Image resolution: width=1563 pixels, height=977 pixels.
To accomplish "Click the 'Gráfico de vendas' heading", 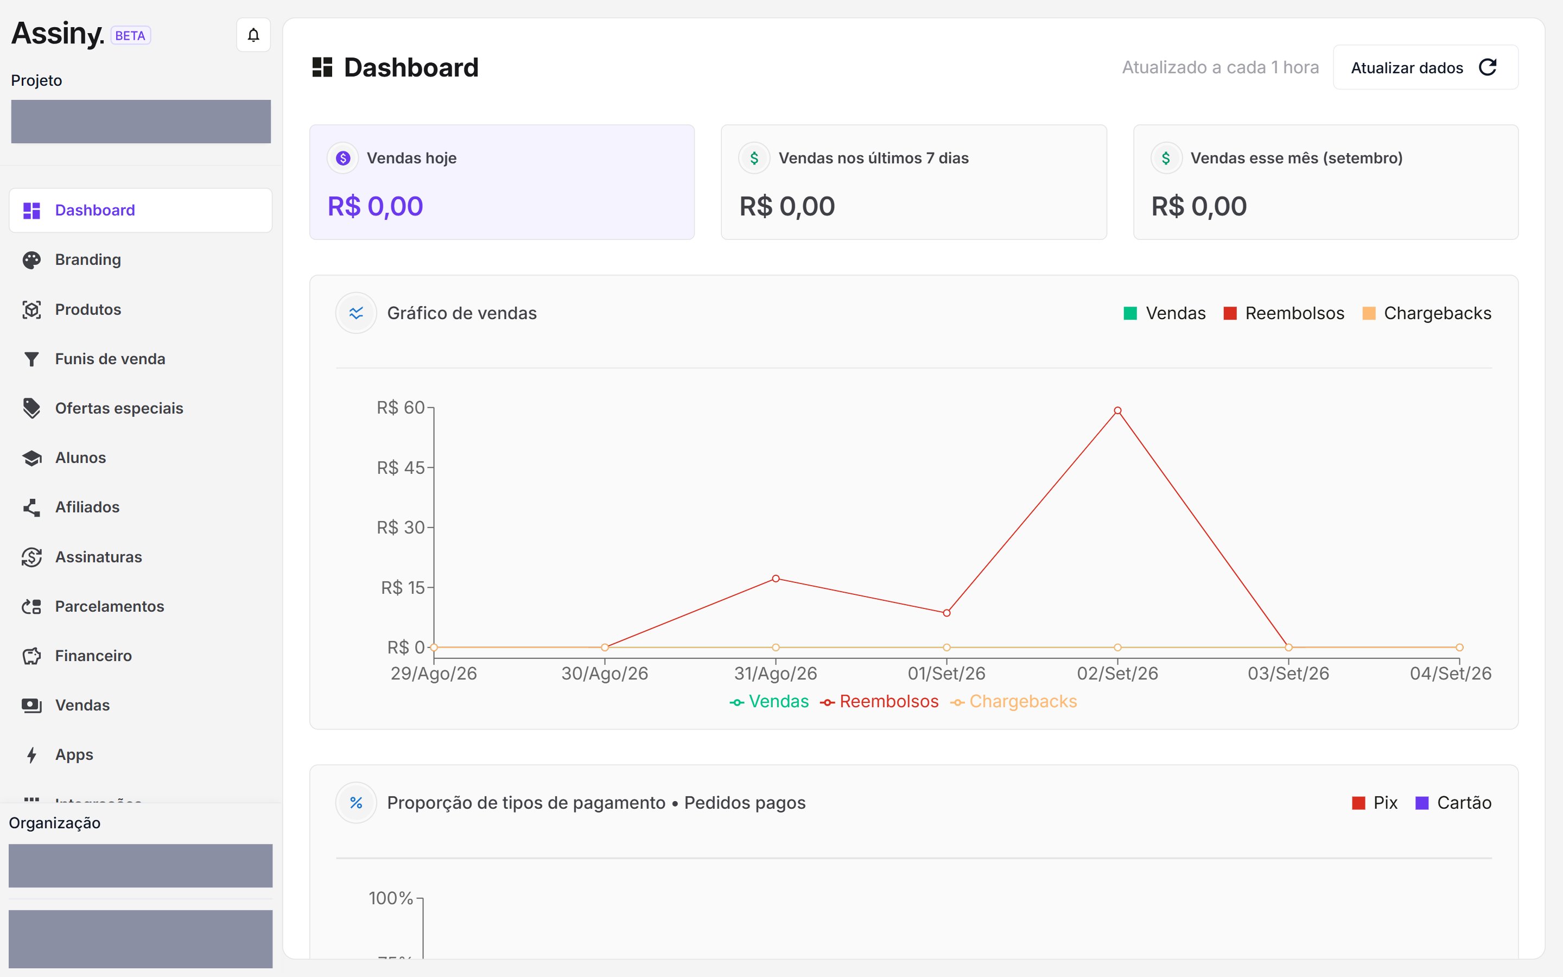I will 462,313.
